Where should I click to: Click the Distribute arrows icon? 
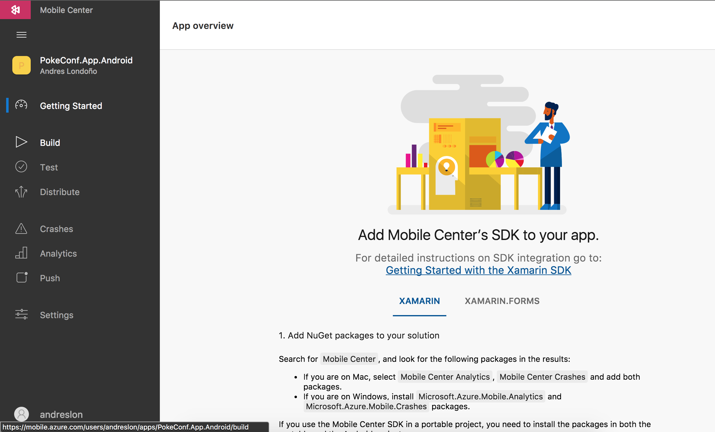(21, 192)
